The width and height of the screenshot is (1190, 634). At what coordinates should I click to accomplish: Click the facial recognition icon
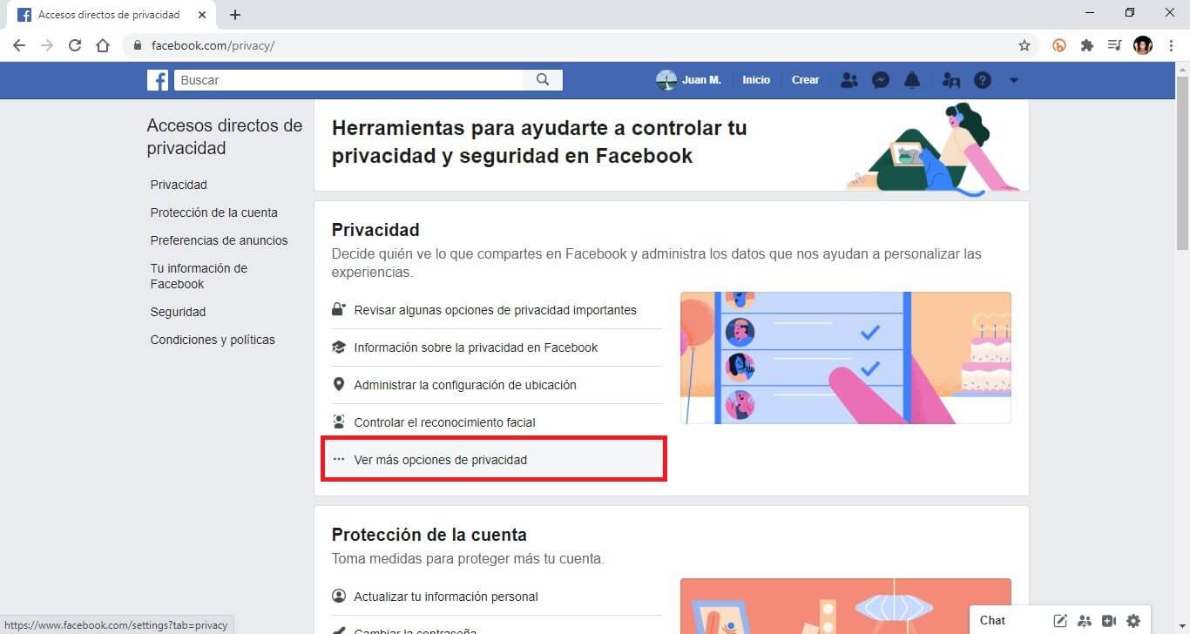[339, 422]
